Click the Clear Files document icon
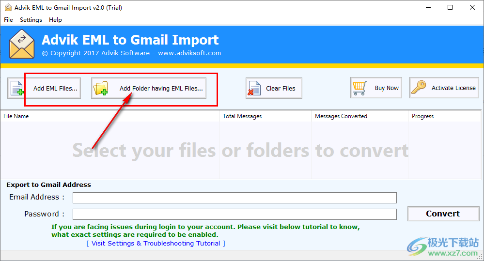 click(x=255, y=88)
